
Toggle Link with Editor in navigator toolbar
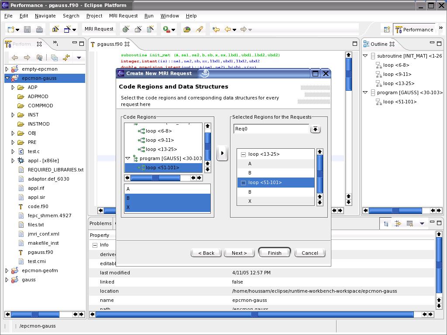point(66,58)
